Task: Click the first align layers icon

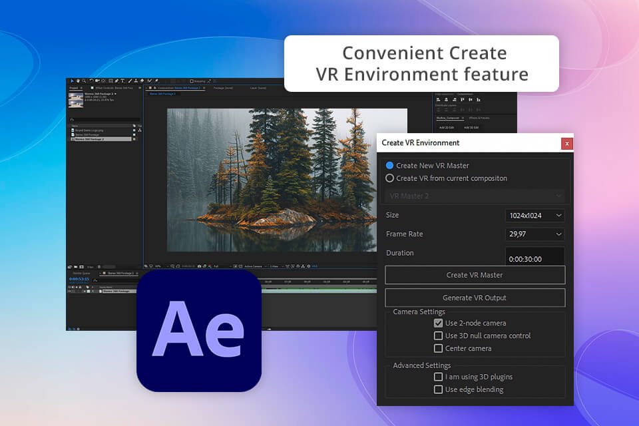Action: tap(439, 99)
